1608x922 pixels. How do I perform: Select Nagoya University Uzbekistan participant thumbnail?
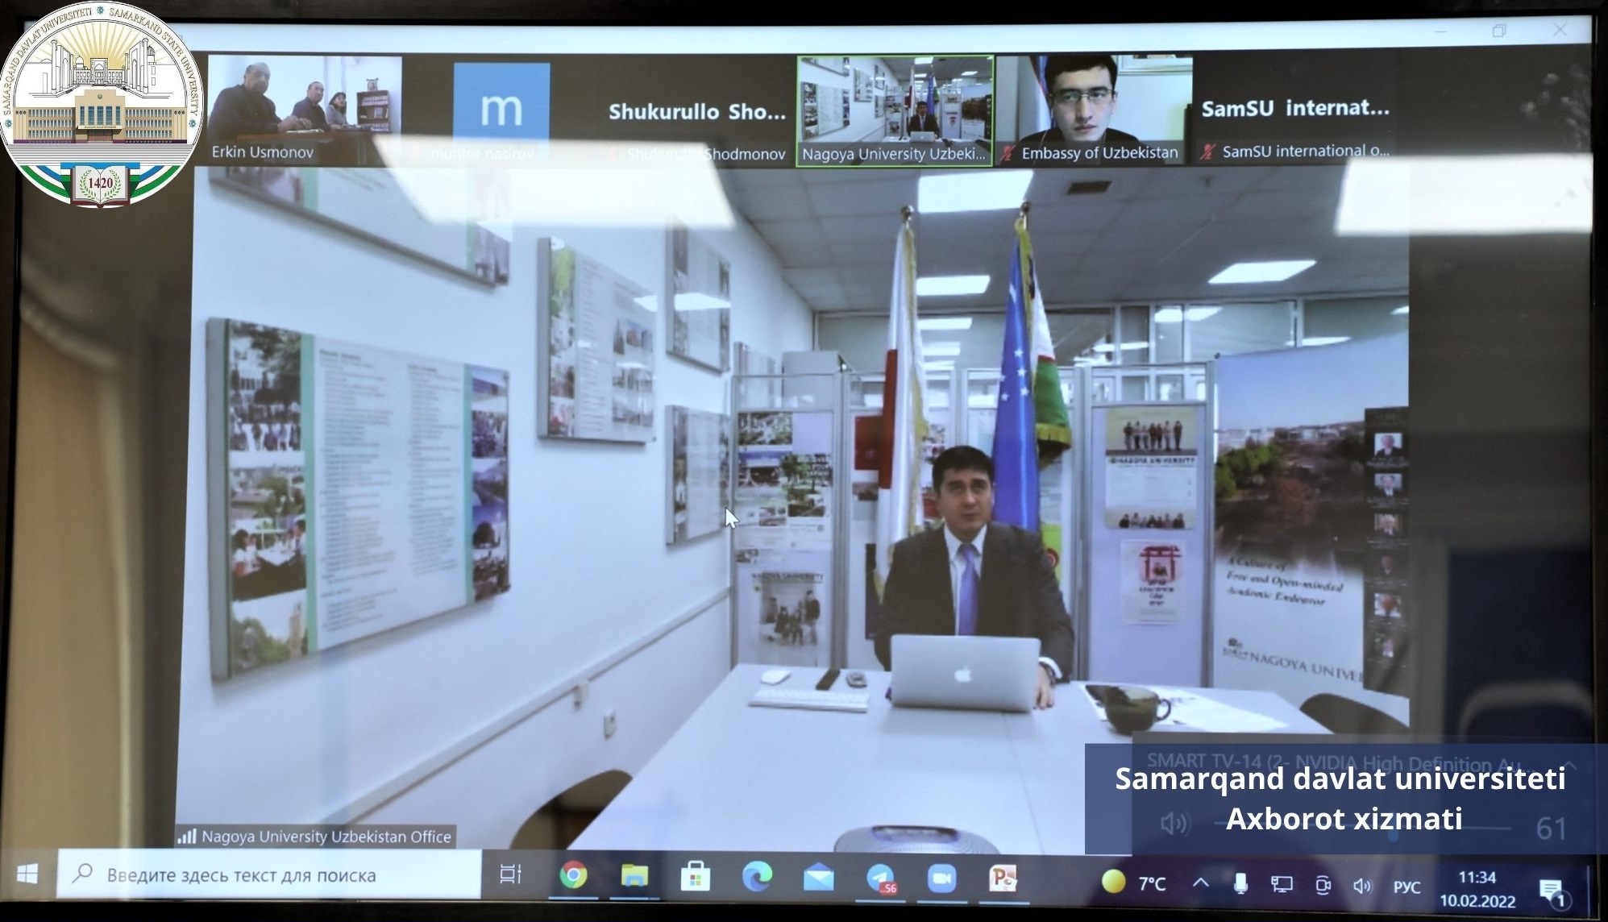pyautogui.click(x=895, y=111)
